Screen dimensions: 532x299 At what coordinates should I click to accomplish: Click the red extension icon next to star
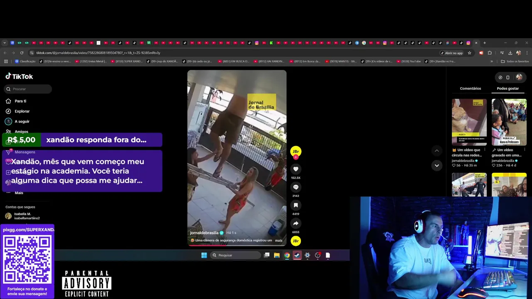click(481, 53)
